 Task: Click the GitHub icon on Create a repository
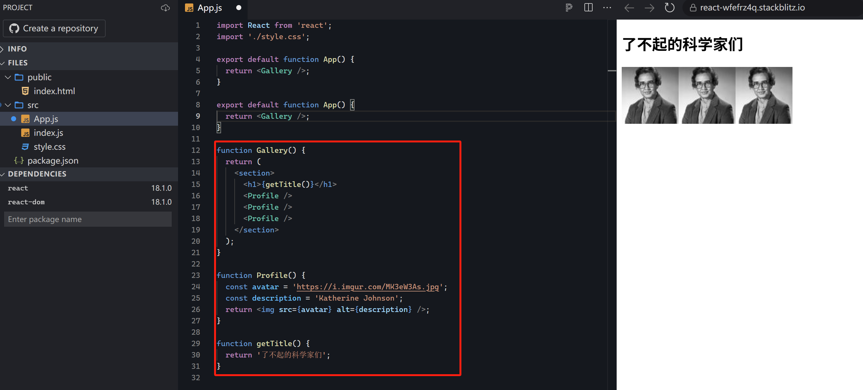pyautogui.click(x=14, y=28)
